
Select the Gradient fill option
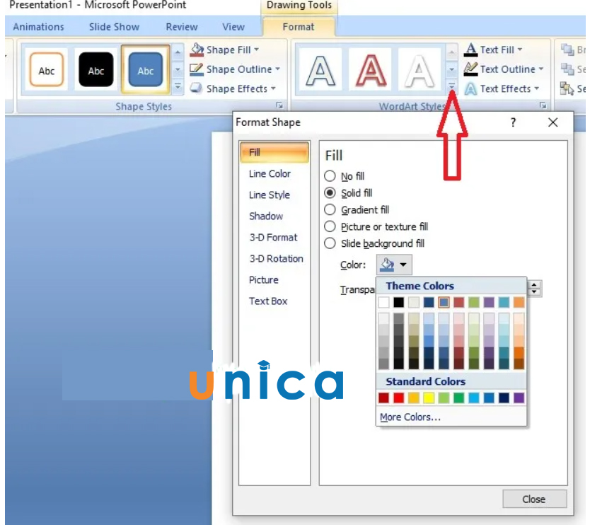[x=330, y=210]
